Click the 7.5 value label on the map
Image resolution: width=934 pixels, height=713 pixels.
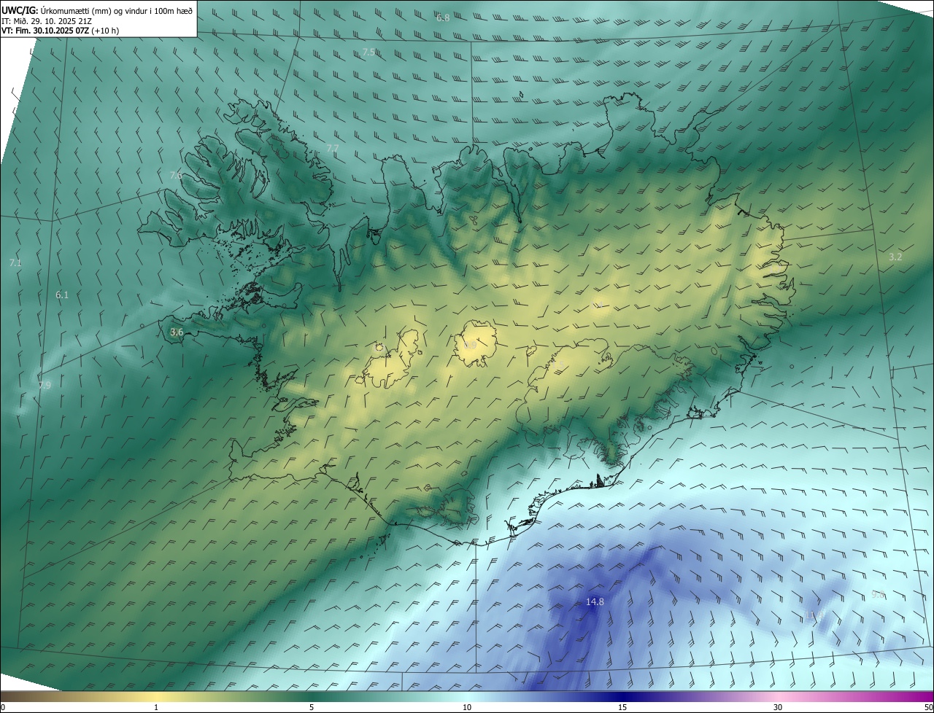tap(369, 52)
